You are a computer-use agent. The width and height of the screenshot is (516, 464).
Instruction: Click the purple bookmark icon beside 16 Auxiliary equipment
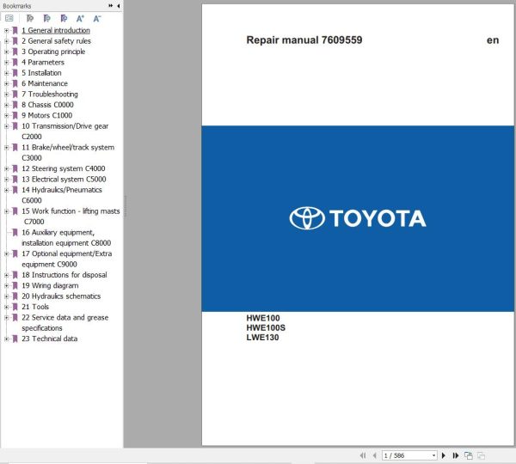[x=15, y=233]
